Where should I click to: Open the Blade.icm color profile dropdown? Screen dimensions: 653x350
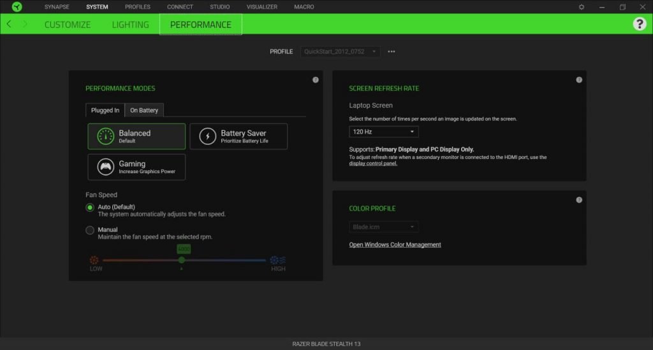coord(383,227)
